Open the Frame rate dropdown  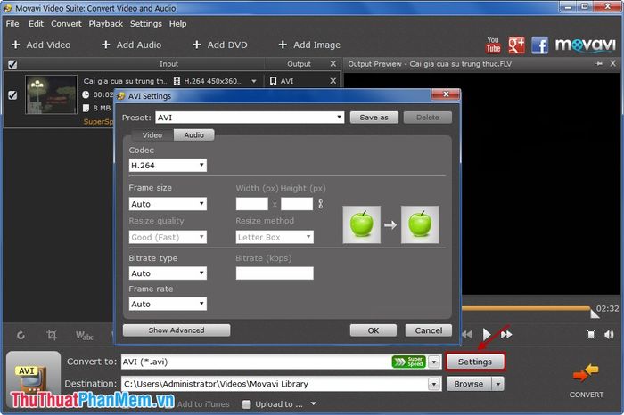tap(168, 304)
